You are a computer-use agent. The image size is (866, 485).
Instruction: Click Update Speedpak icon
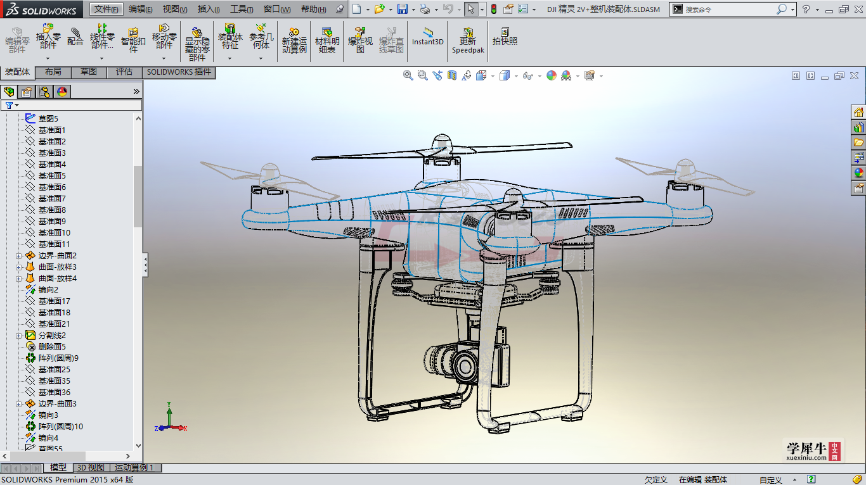pos(468,40)
